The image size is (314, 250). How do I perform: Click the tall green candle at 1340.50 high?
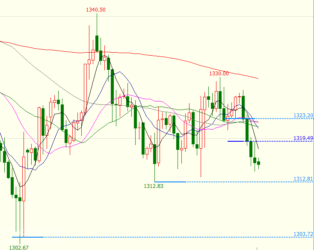[97, 43]
